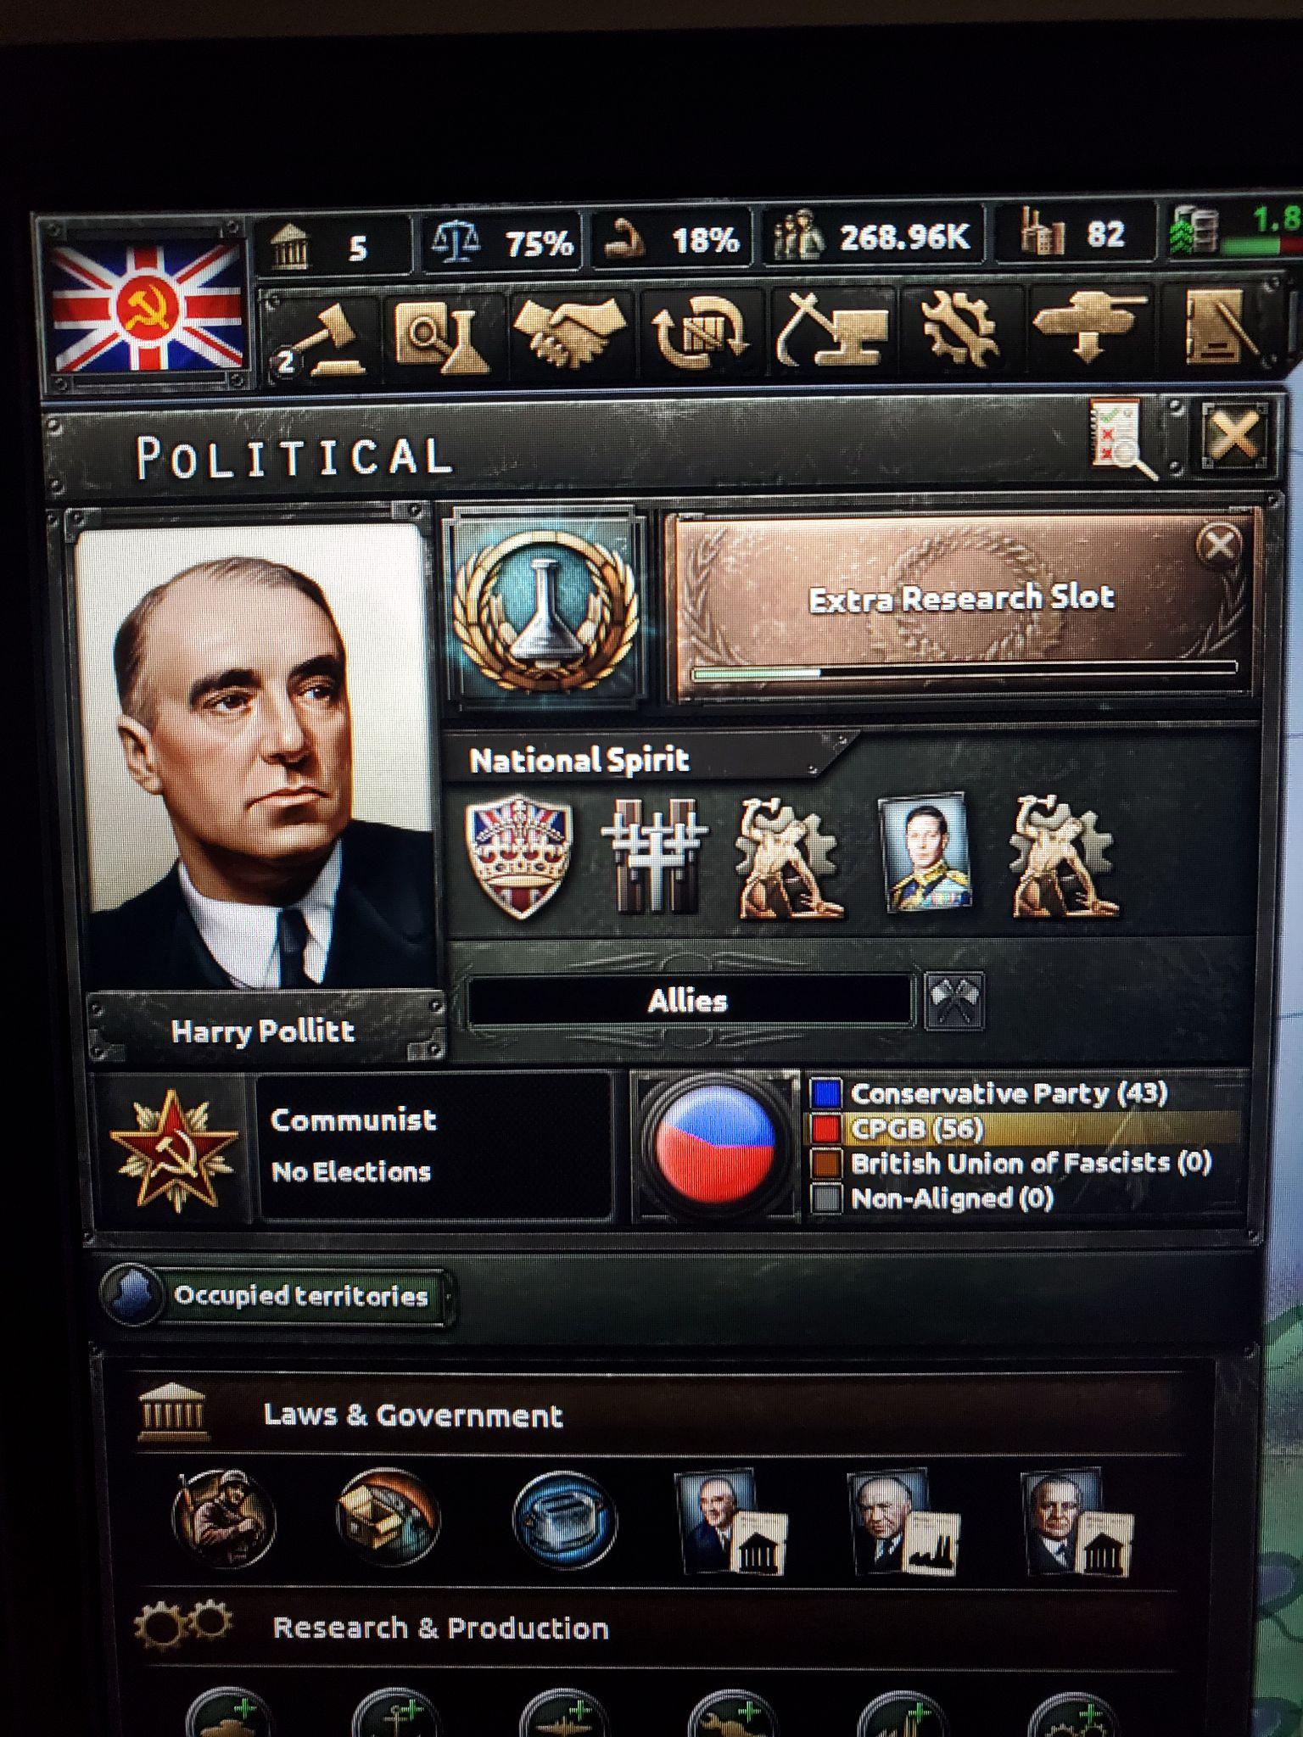Open Diplomacy handshake icon
The width and height of the screenshot is (1303, 1737).
tap(570, 332)
